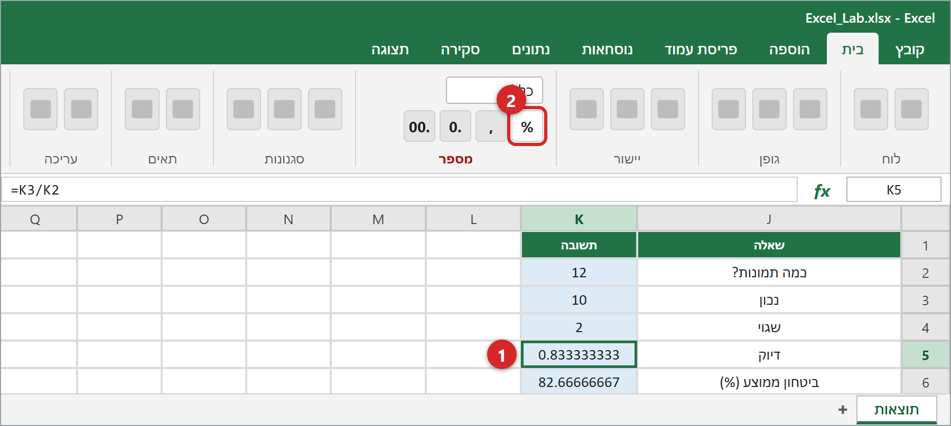Open the fx insert function dialog
This screenshot has width=951, height=426.
coord(822,190)
